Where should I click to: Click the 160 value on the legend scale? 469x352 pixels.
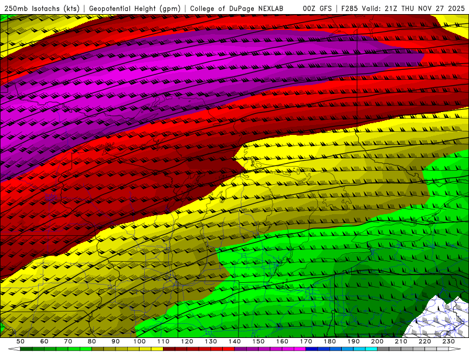pos(282,341)
